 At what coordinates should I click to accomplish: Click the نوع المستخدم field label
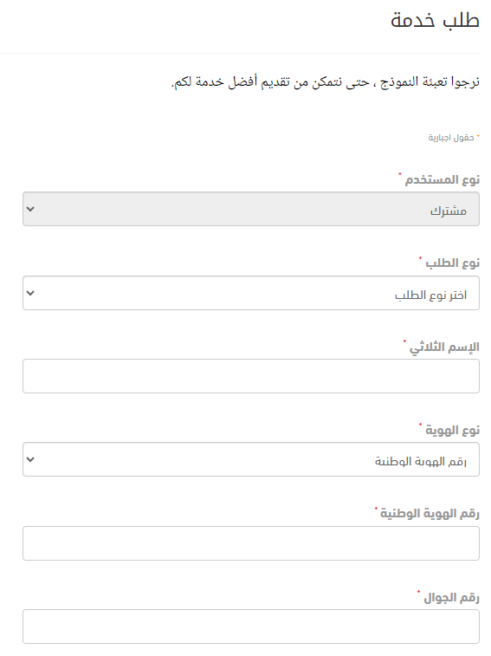[442, 180]
